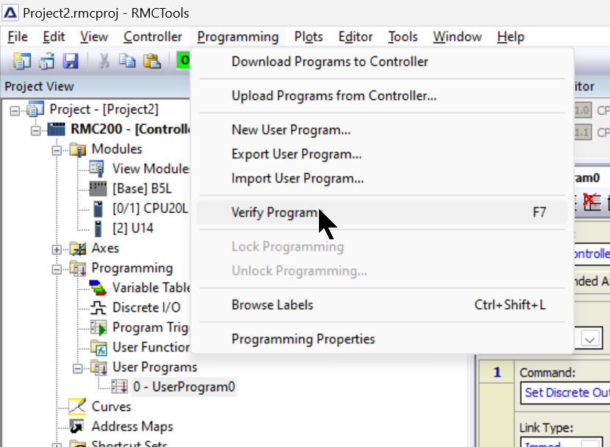This screenshot has width=610, height=447.
Task: Choose Verify Programs menu item
Action: coord(382,213)
